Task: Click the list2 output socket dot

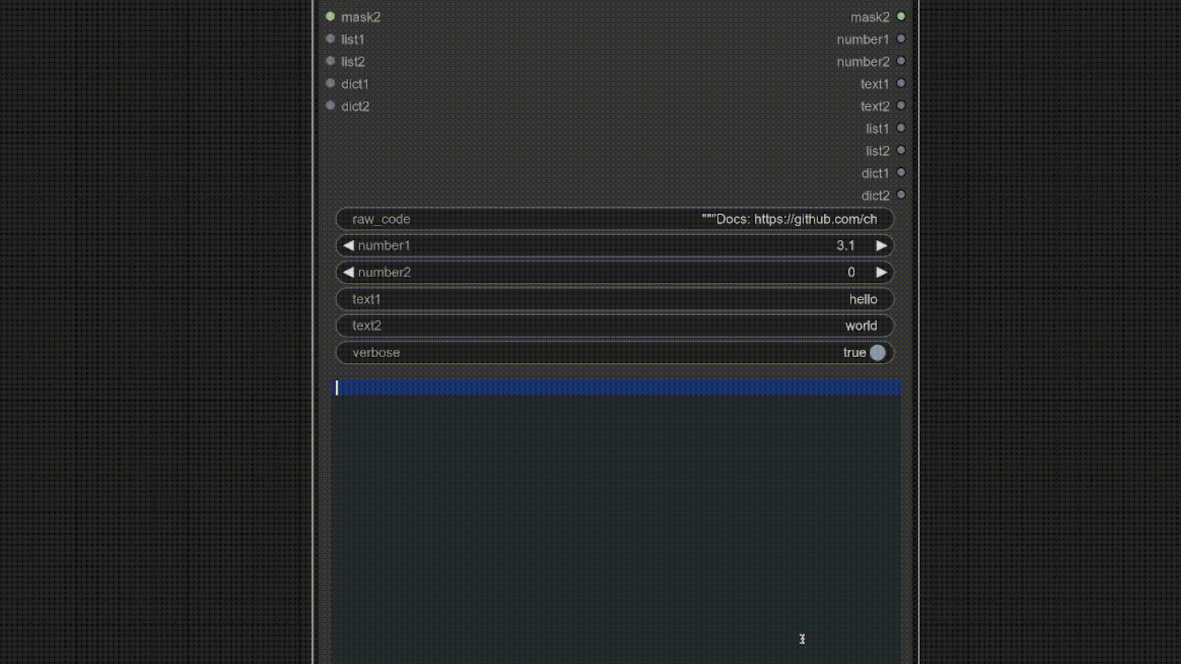Action: (x=901, y=151)
